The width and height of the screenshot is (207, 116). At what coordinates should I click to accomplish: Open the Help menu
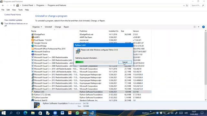click(x=27, y=10)
